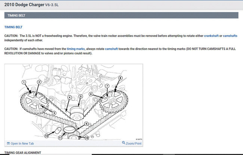Select callout number 8 at the diagram's upper right
243x155 pixels.
pos(120,78)
